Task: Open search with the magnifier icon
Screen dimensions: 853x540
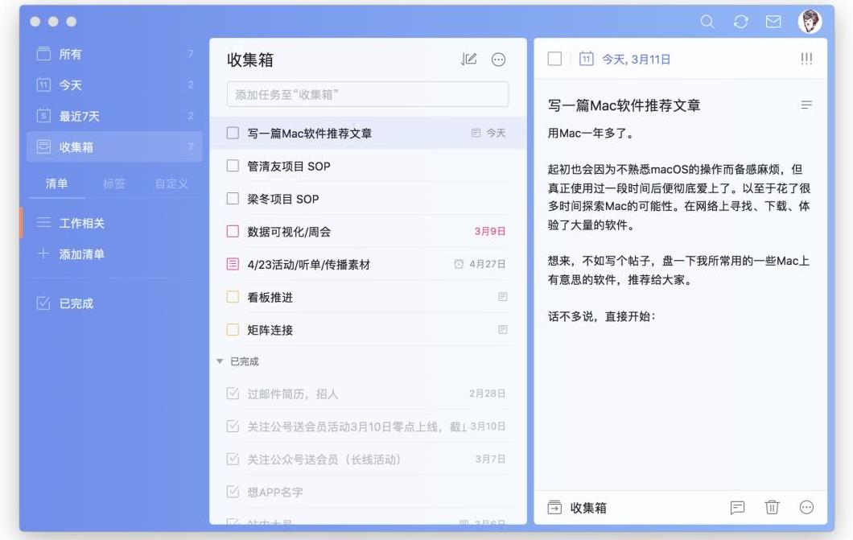Action: point(707,23)
